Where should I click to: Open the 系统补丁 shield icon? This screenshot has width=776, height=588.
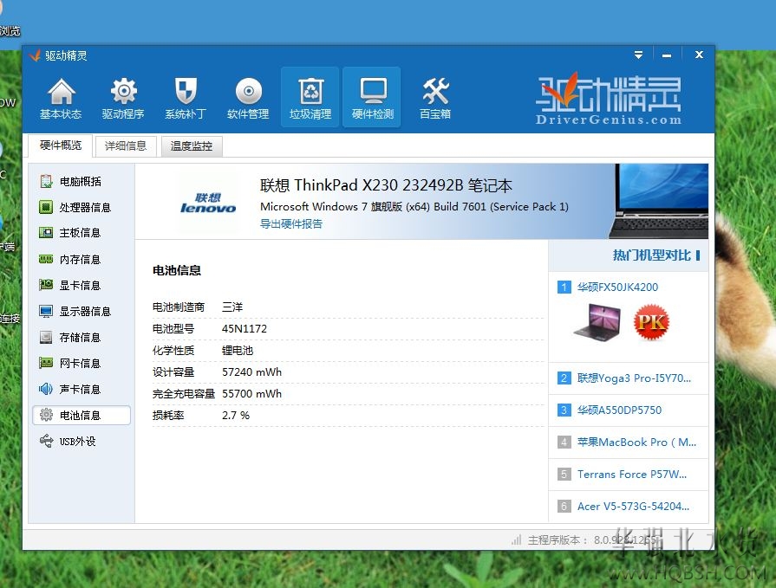point(186,98)
